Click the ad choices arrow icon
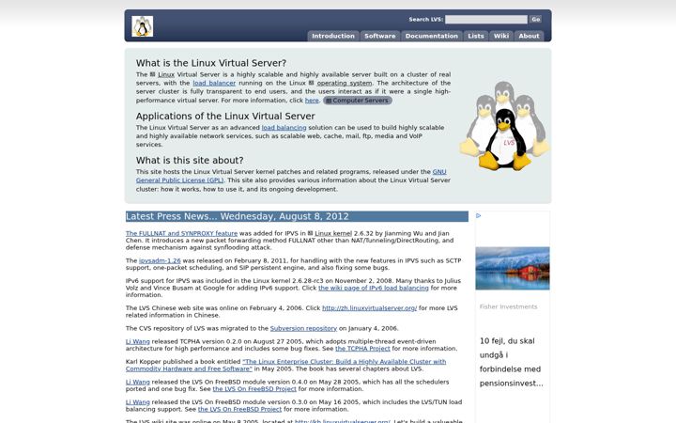 tap(478, 215)
